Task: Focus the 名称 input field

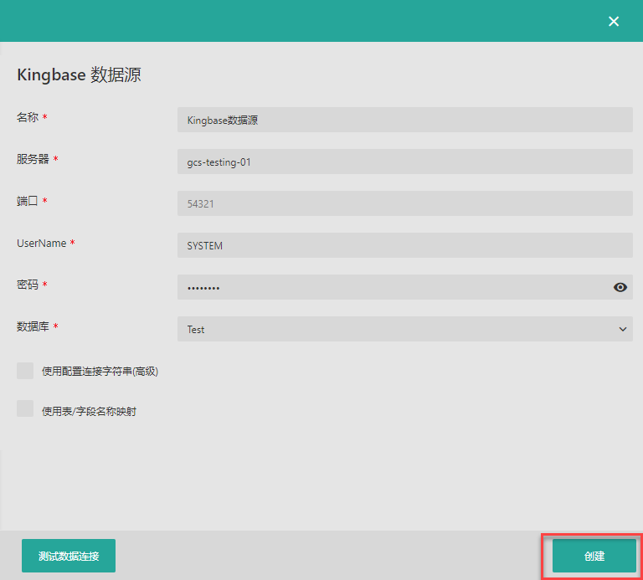Action: [x=404, y=120]
